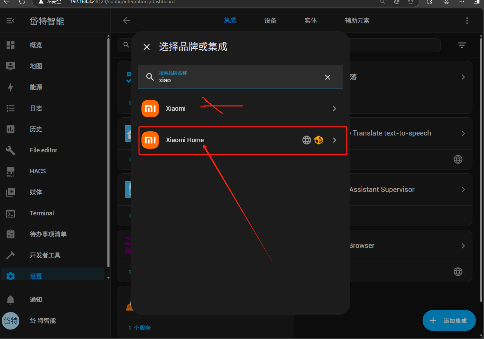Switch to the 实体 tab
This screenshot has width=484, height=339.
click(x=311, y=21)
